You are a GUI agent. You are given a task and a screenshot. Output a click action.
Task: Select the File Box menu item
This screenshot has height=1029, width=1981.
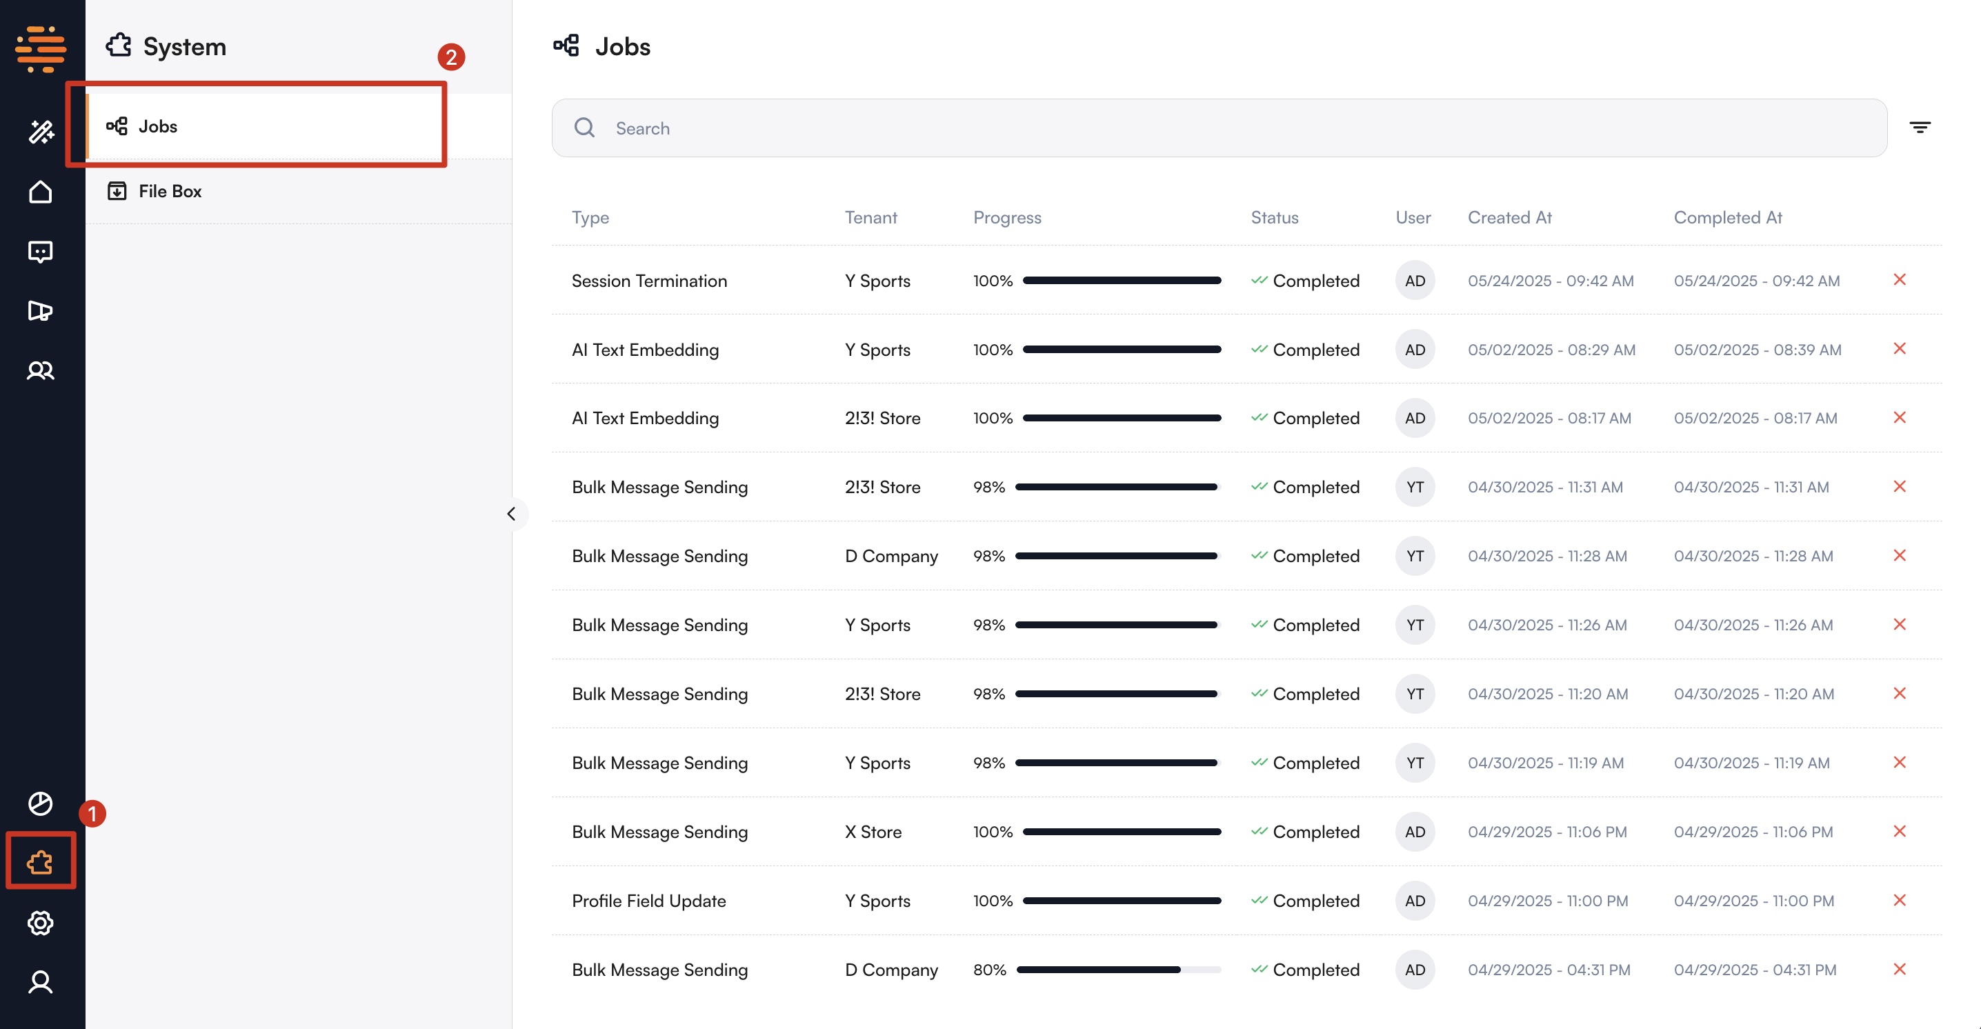click(x=169, y=192)
